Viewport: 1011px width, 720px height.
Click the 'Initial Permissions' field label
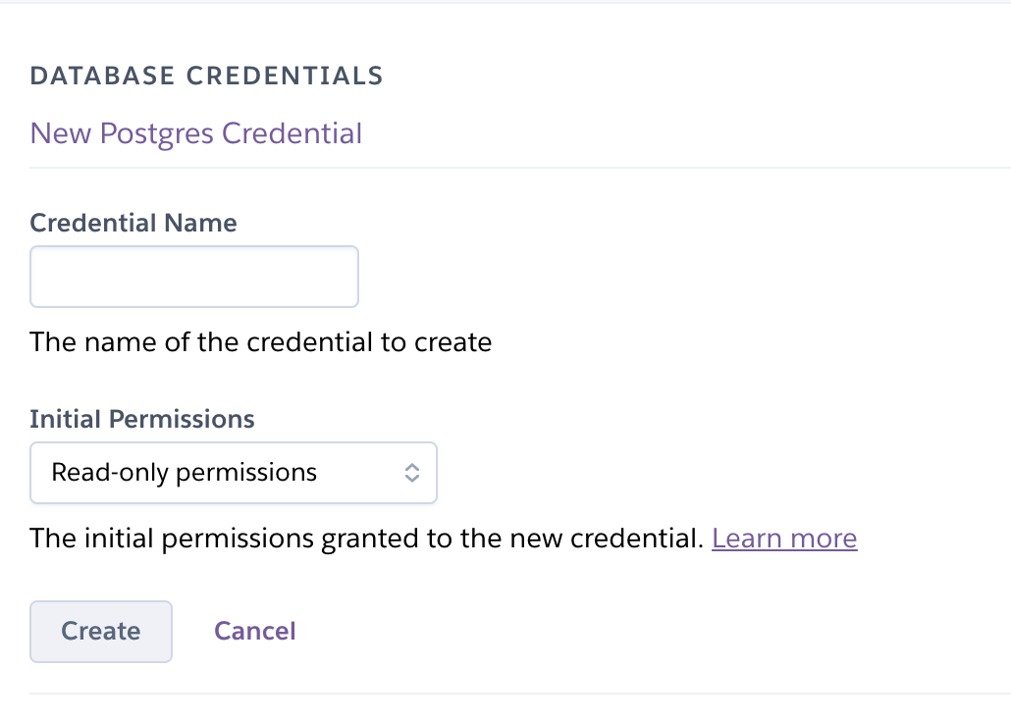(142, 419)
